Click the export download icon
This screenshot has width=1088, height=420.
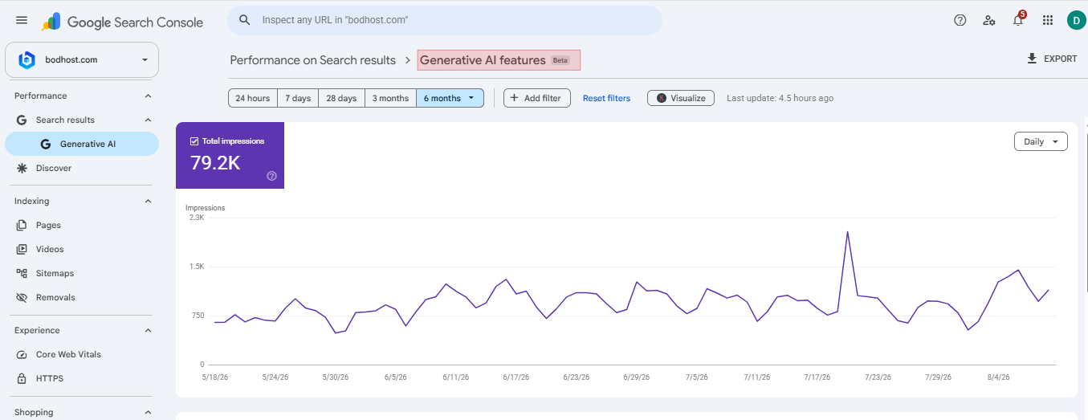click(x=1032, y=59)
